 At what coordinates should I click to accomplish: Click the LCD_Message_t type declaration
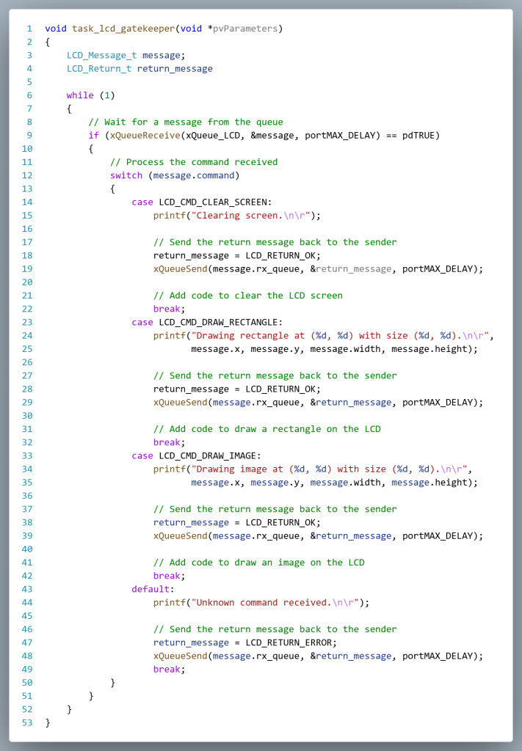tap(101, 55)
